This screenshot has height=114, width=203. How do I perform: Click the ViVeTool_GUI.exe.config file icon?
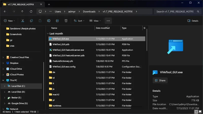tap(50, 67)
